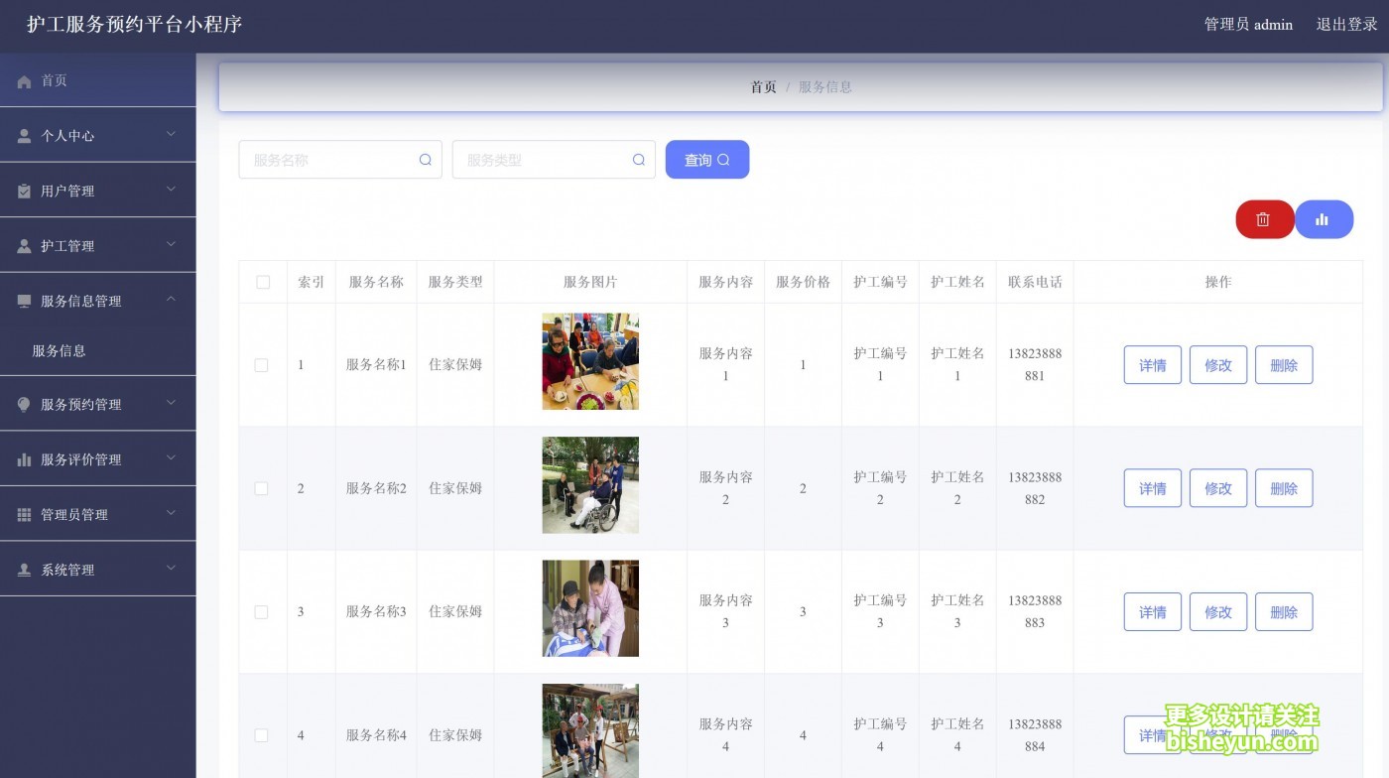Open service image thumbnail for 服务名称3

pyautogui.click(x=590, y=608)
